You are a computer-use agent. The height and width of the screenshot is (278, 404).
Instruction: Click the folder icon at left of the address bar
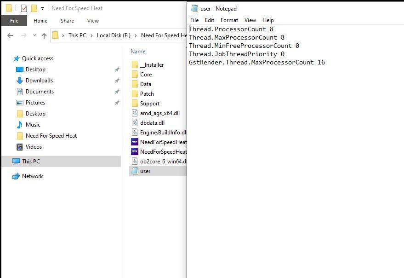[56, 35]
